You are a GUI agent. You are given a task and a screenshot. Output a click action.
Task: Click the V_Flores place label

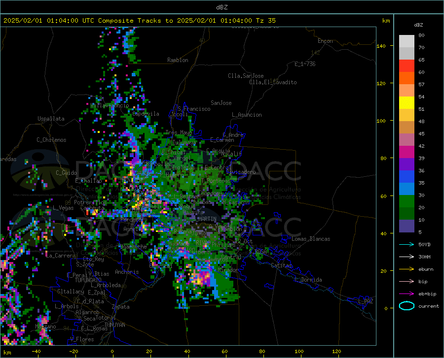click(x=82, y=339)
